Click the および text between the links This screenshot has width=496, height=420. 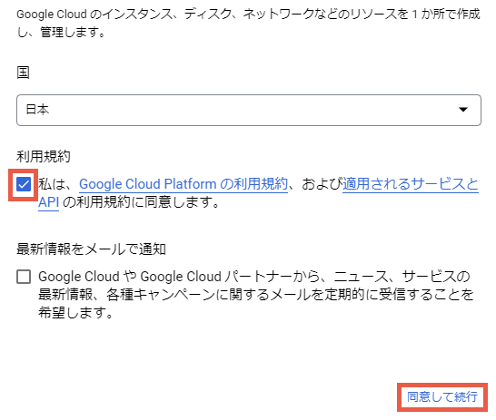(322, 184)
